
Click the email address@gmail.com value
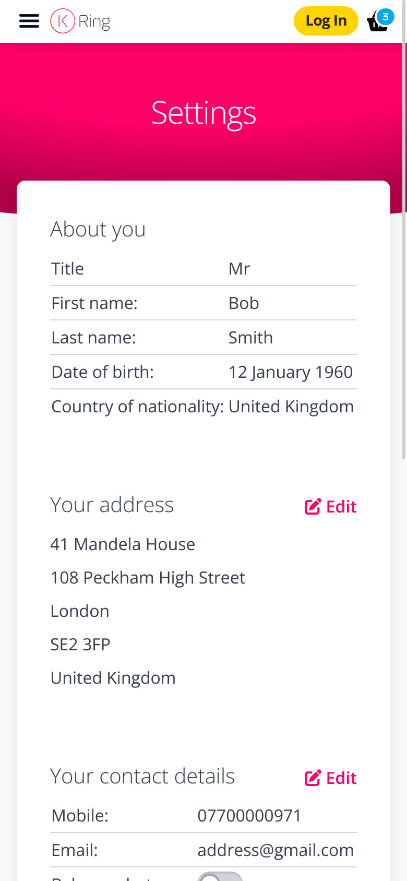click(276, 850)
